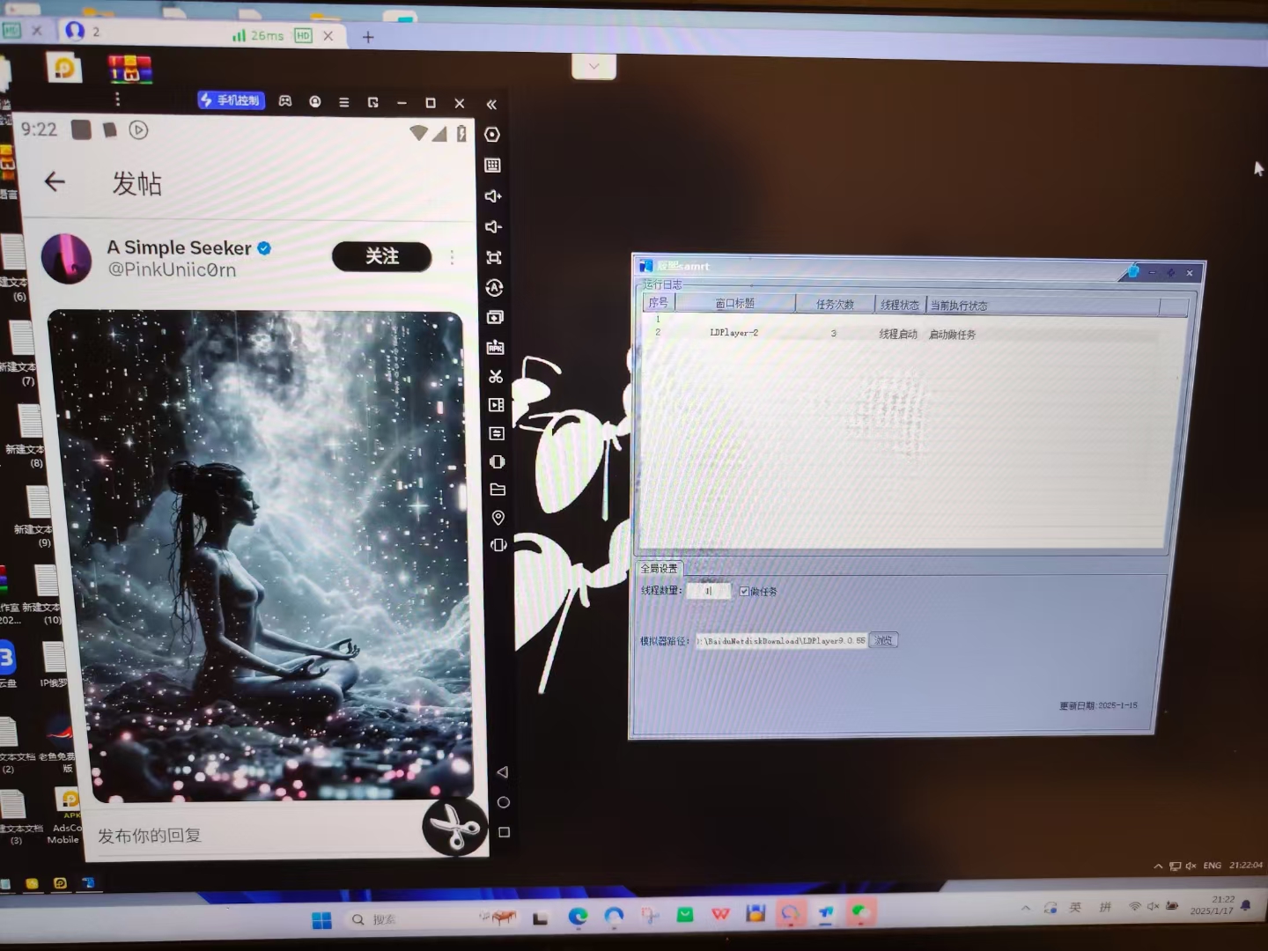Open the three-dot options on the post
The height and width of the screenshot is (951, 1268).
(x=453, y=257)
